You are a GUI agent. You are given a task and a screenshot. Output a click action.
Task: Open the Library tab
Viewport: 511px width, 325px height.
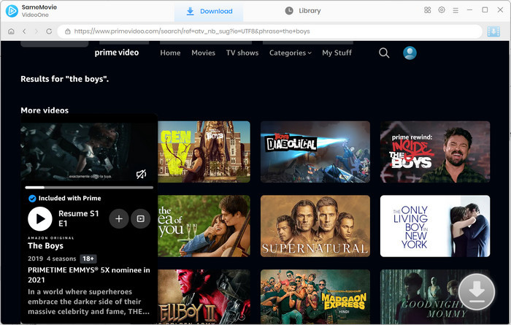[x=303, y=11]
